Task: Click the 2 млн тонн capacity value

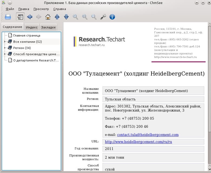Action: (114, 157)
